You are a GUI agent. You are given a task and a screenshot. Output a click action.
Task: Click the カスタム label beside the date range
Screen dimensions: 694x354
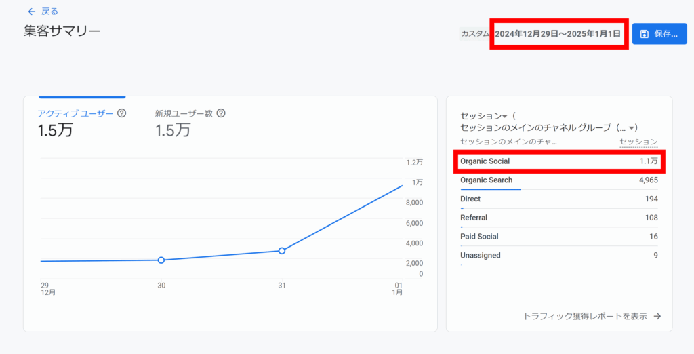[x=474, y=33]
